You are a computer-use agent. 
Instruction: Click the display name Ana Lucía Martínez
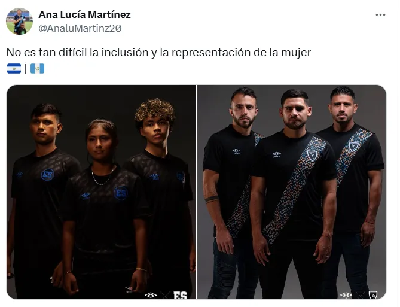85,14
